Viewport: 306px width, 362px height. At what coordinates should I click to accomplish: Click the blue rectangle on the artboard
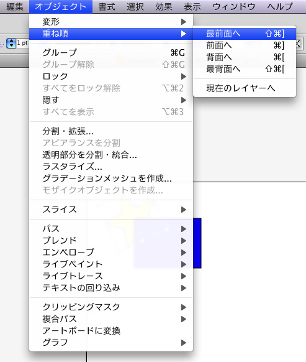tap(197, 243)
